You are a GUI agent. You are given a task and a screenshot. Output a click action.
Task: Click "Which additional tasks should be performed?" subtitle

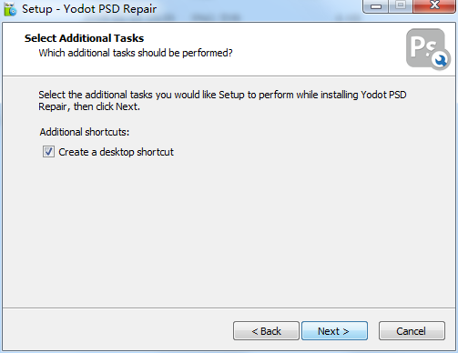[136, 53]
